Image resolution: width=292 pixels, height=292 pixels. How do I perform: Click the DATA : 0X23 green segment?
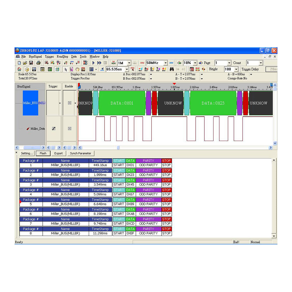213,103
